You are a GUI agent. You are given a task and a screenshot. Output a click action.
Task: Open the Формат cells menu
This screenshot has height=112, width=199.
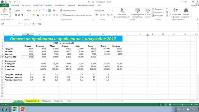(x=158, y=16)
